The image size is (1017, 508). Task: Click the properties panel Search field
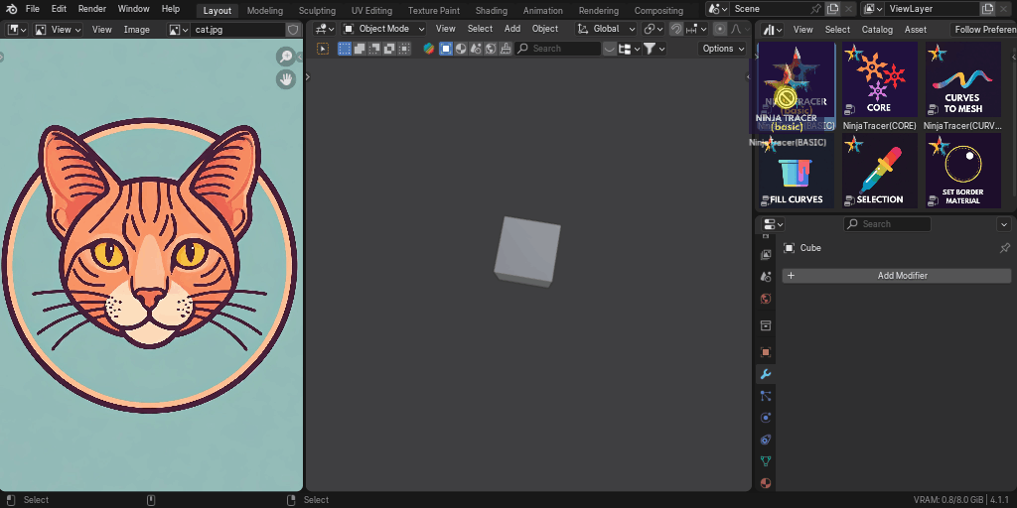(887, 224)
